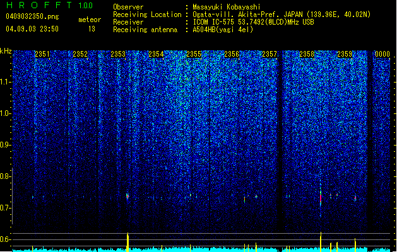
Task: Select the observer name Masayuki Kobayashi
Action: tap(227, 7)
